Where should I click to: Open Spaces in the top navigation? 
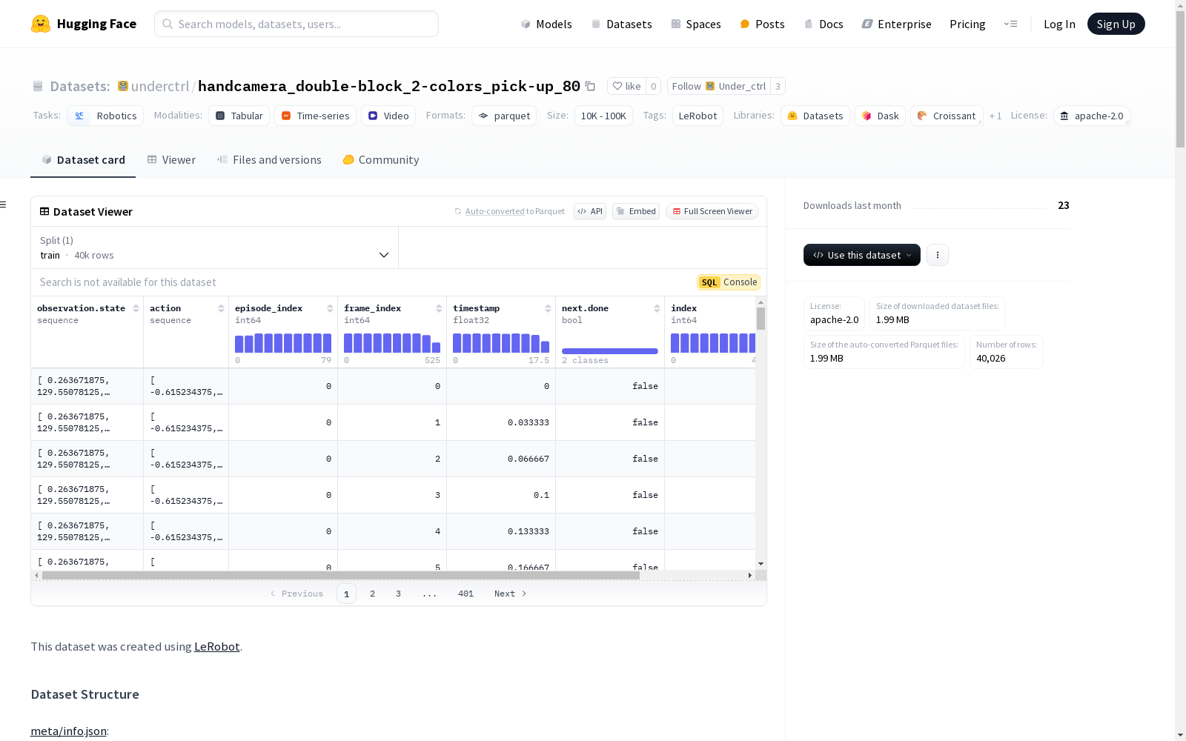coord(696,24)
